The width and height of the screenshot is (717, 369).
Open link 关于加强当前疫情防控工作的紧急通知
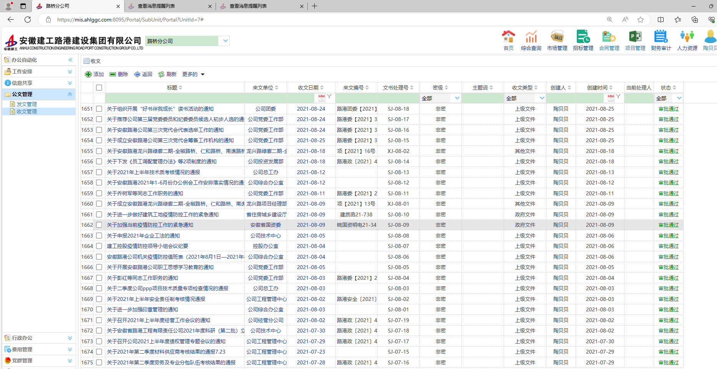[x=150, y=225]
